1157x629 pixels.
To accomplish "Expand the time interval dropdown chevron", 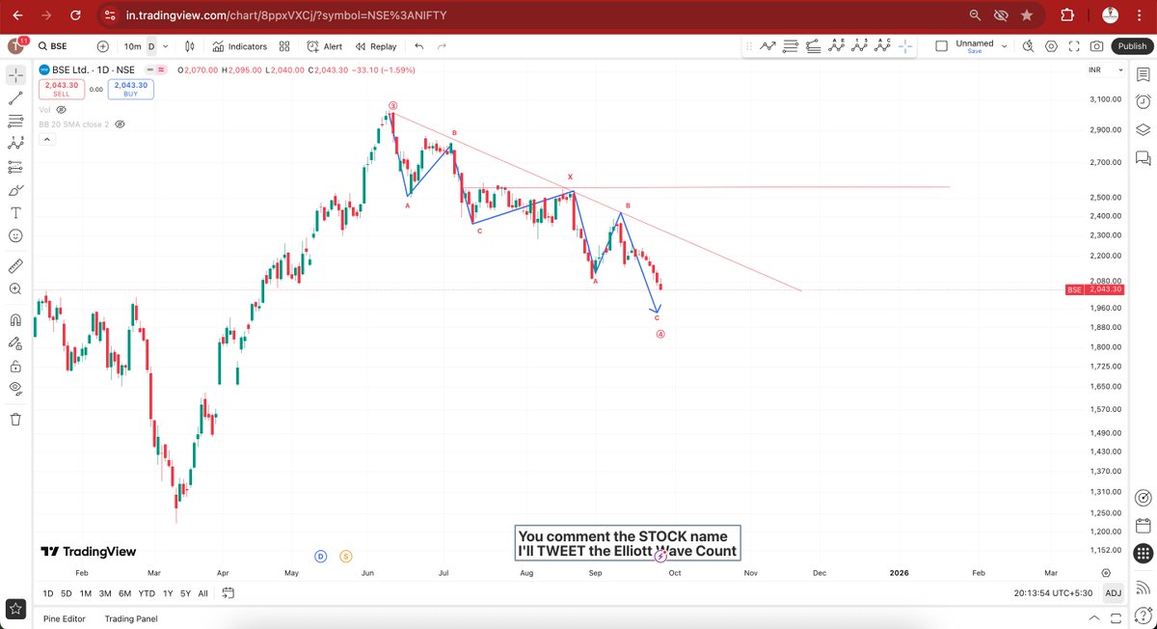I will pos(166,46).
